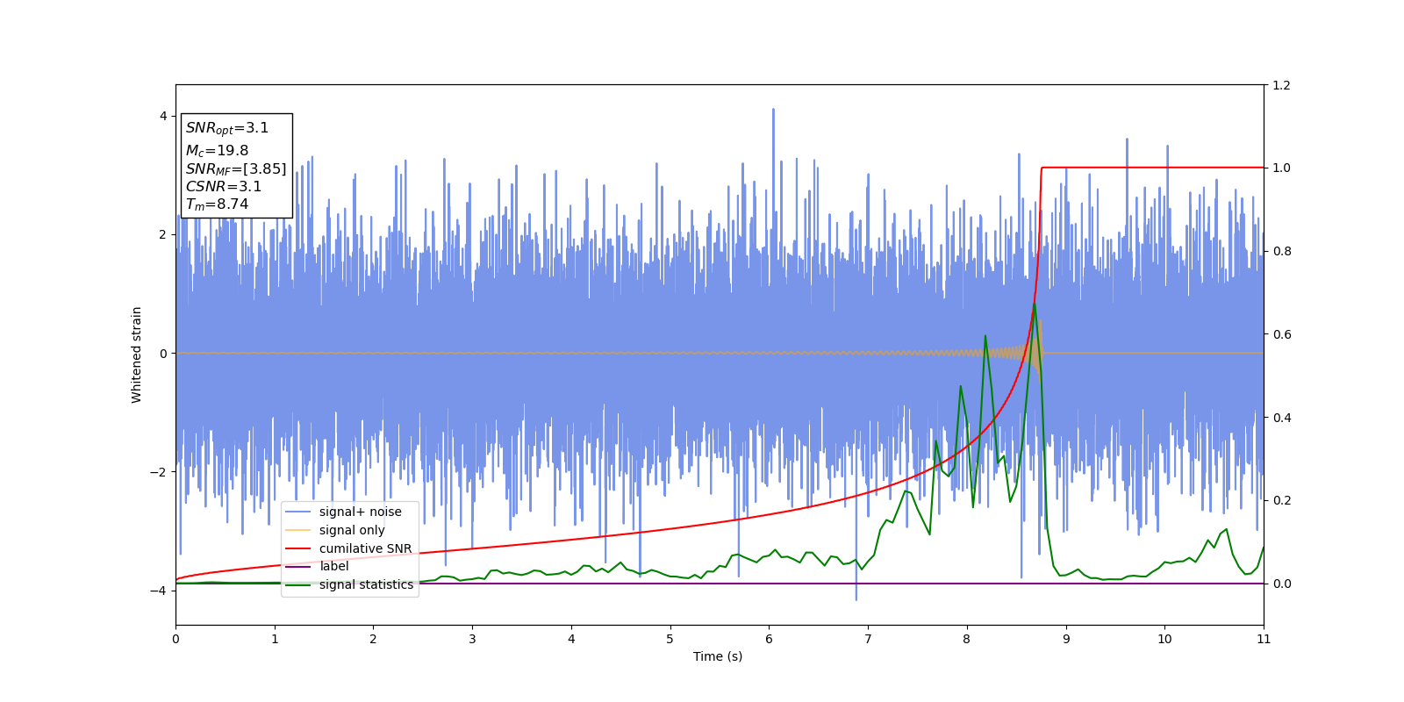Click the red line sample in legend
Screen dimensions: 1404x702
[298, 548]
